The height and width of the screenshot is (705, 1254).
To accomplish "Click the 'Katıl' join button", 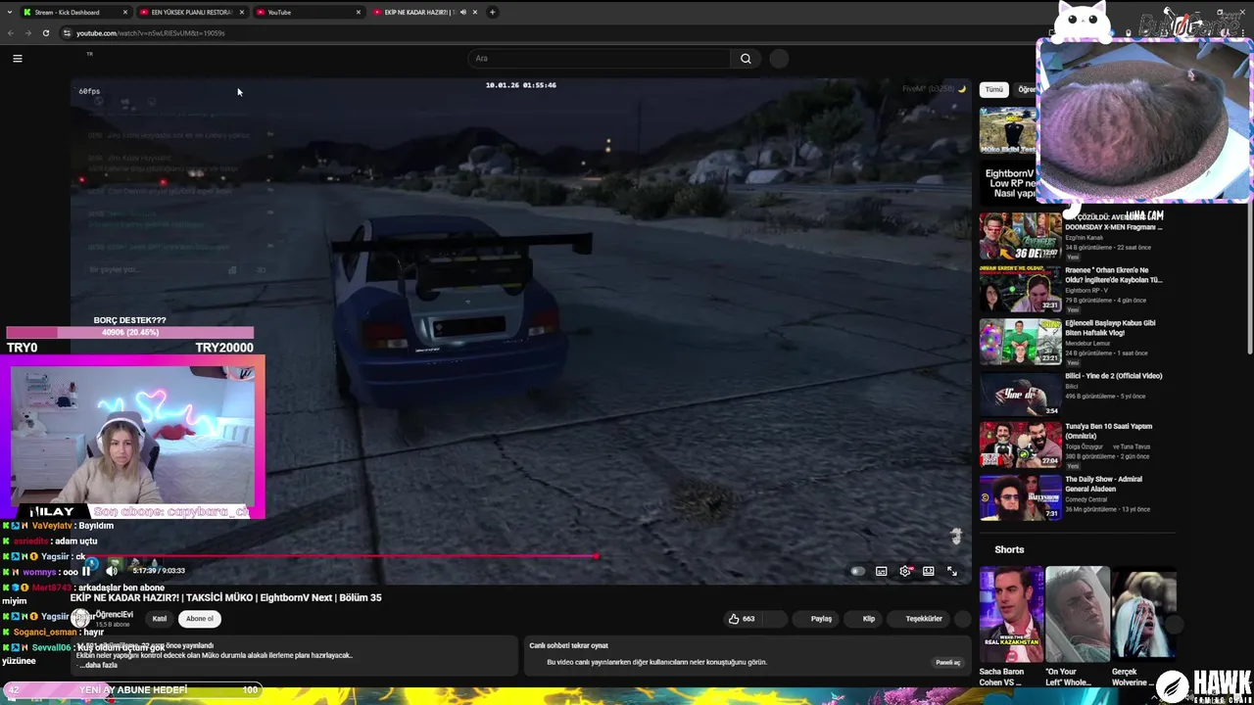I will 160,619.
